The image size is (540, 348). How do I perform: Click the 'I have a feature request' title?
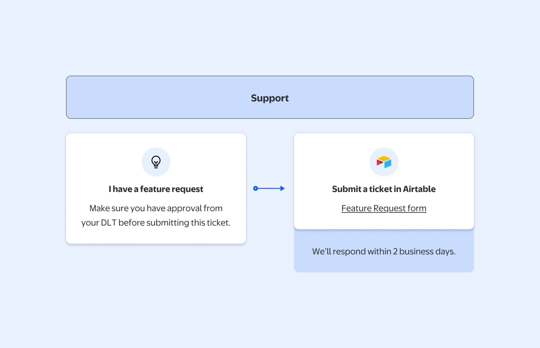(156, 189)
